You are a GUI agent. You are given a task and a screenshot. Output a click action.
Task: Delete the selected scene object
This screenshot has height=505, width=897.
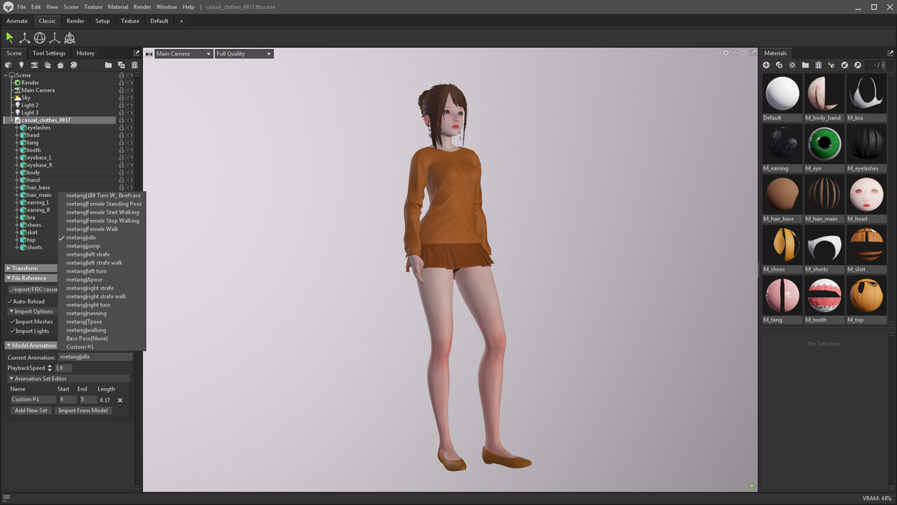(x=135, y=65)
